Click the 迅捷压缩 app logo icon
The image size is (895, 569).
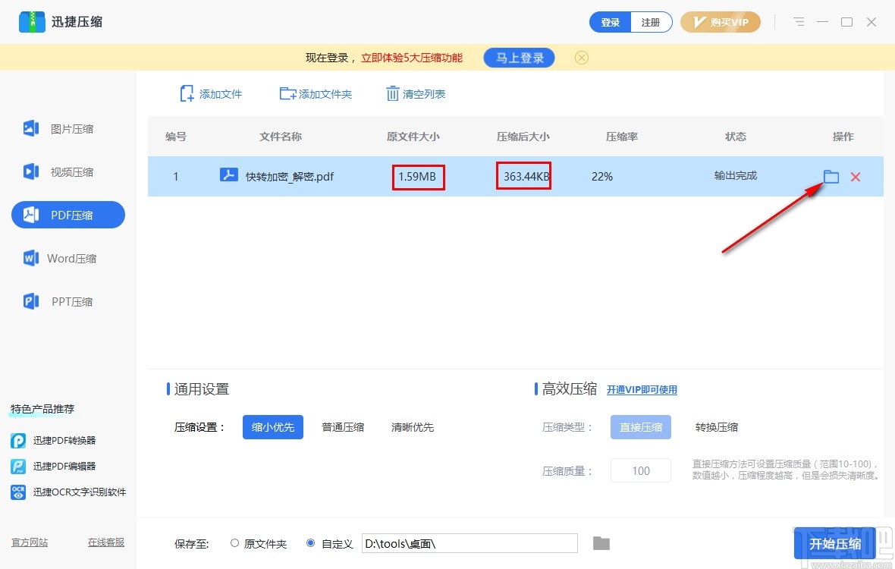pyautogui.click(x=32, y=22)
